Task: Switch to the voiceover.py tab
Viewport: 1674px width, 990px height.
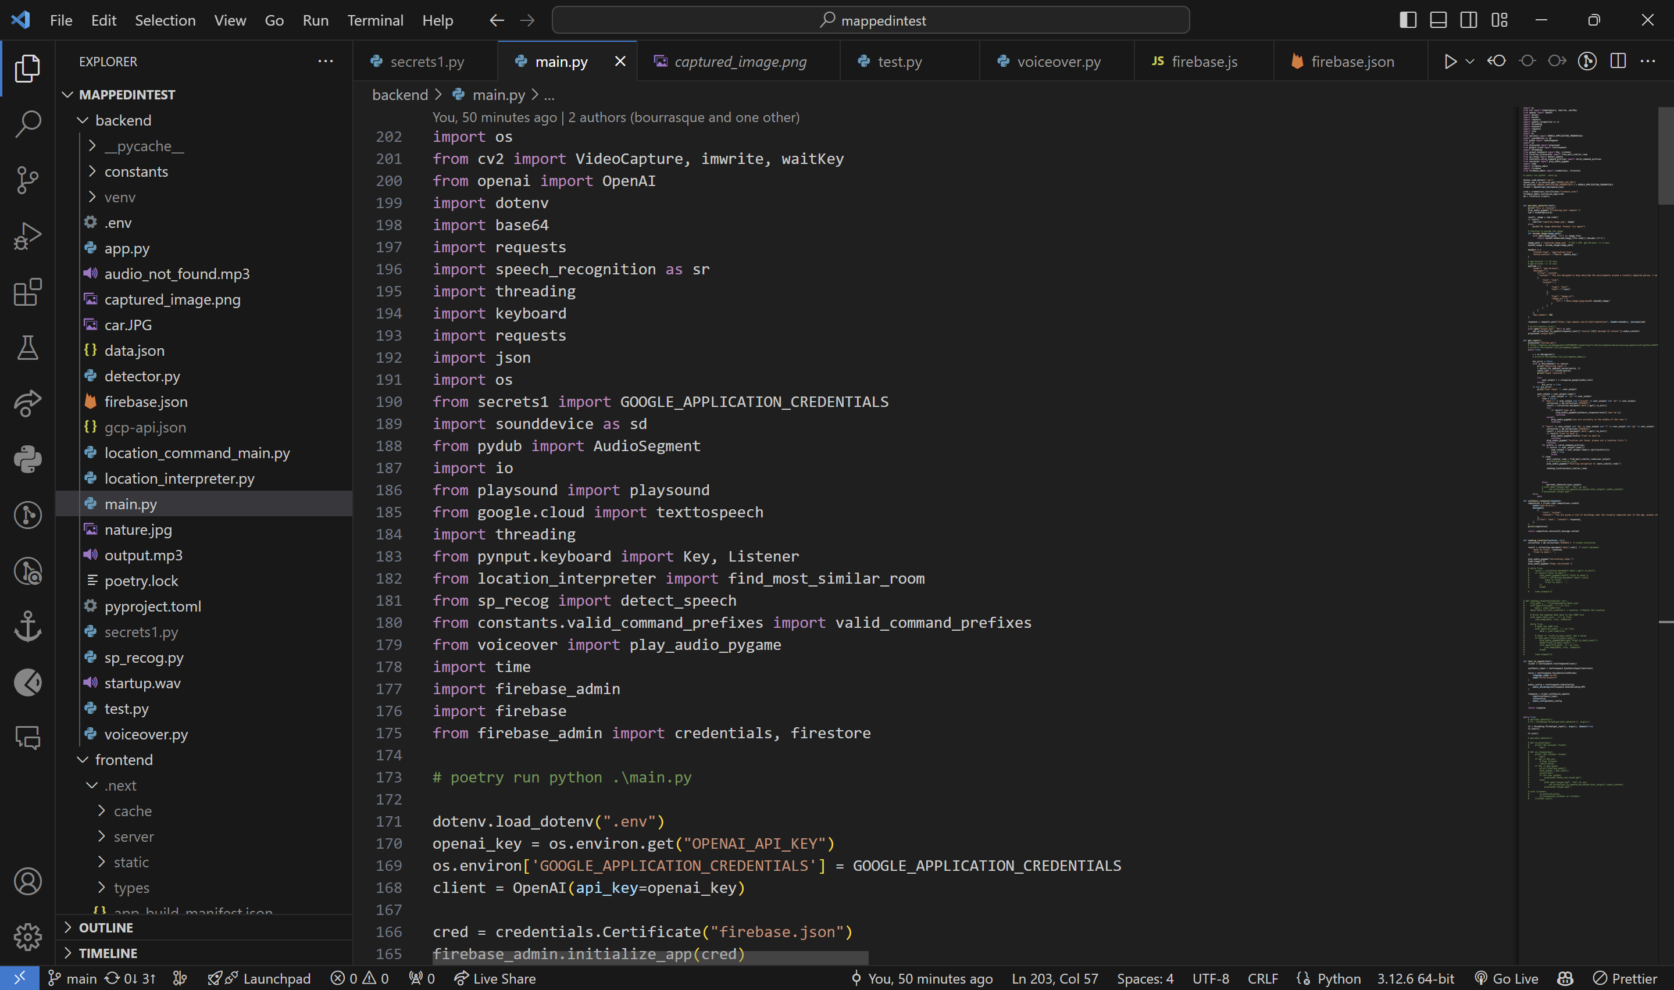Action: (x=1058, y=62)
